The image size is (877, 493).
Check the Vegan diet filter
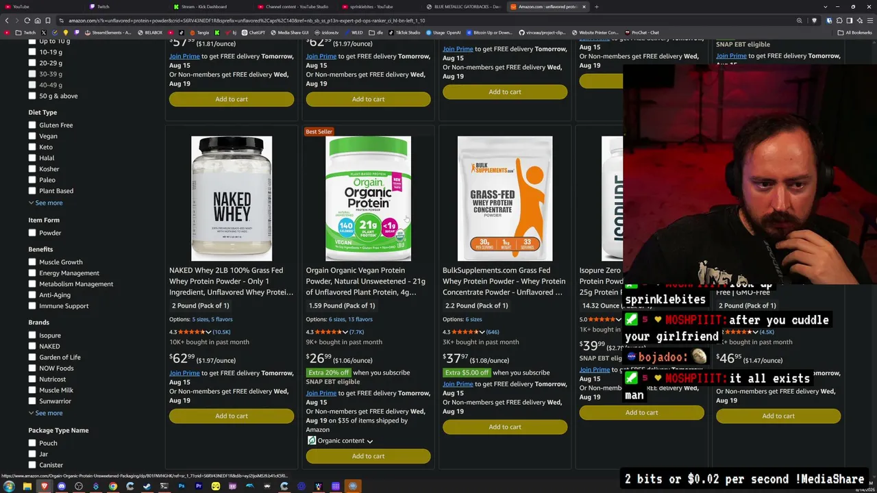click(32, 136)
